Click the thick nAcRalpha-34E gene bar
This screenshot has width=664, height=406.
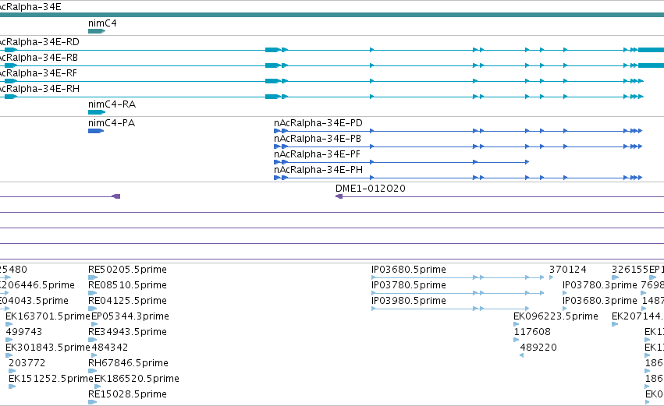point(332,15)
